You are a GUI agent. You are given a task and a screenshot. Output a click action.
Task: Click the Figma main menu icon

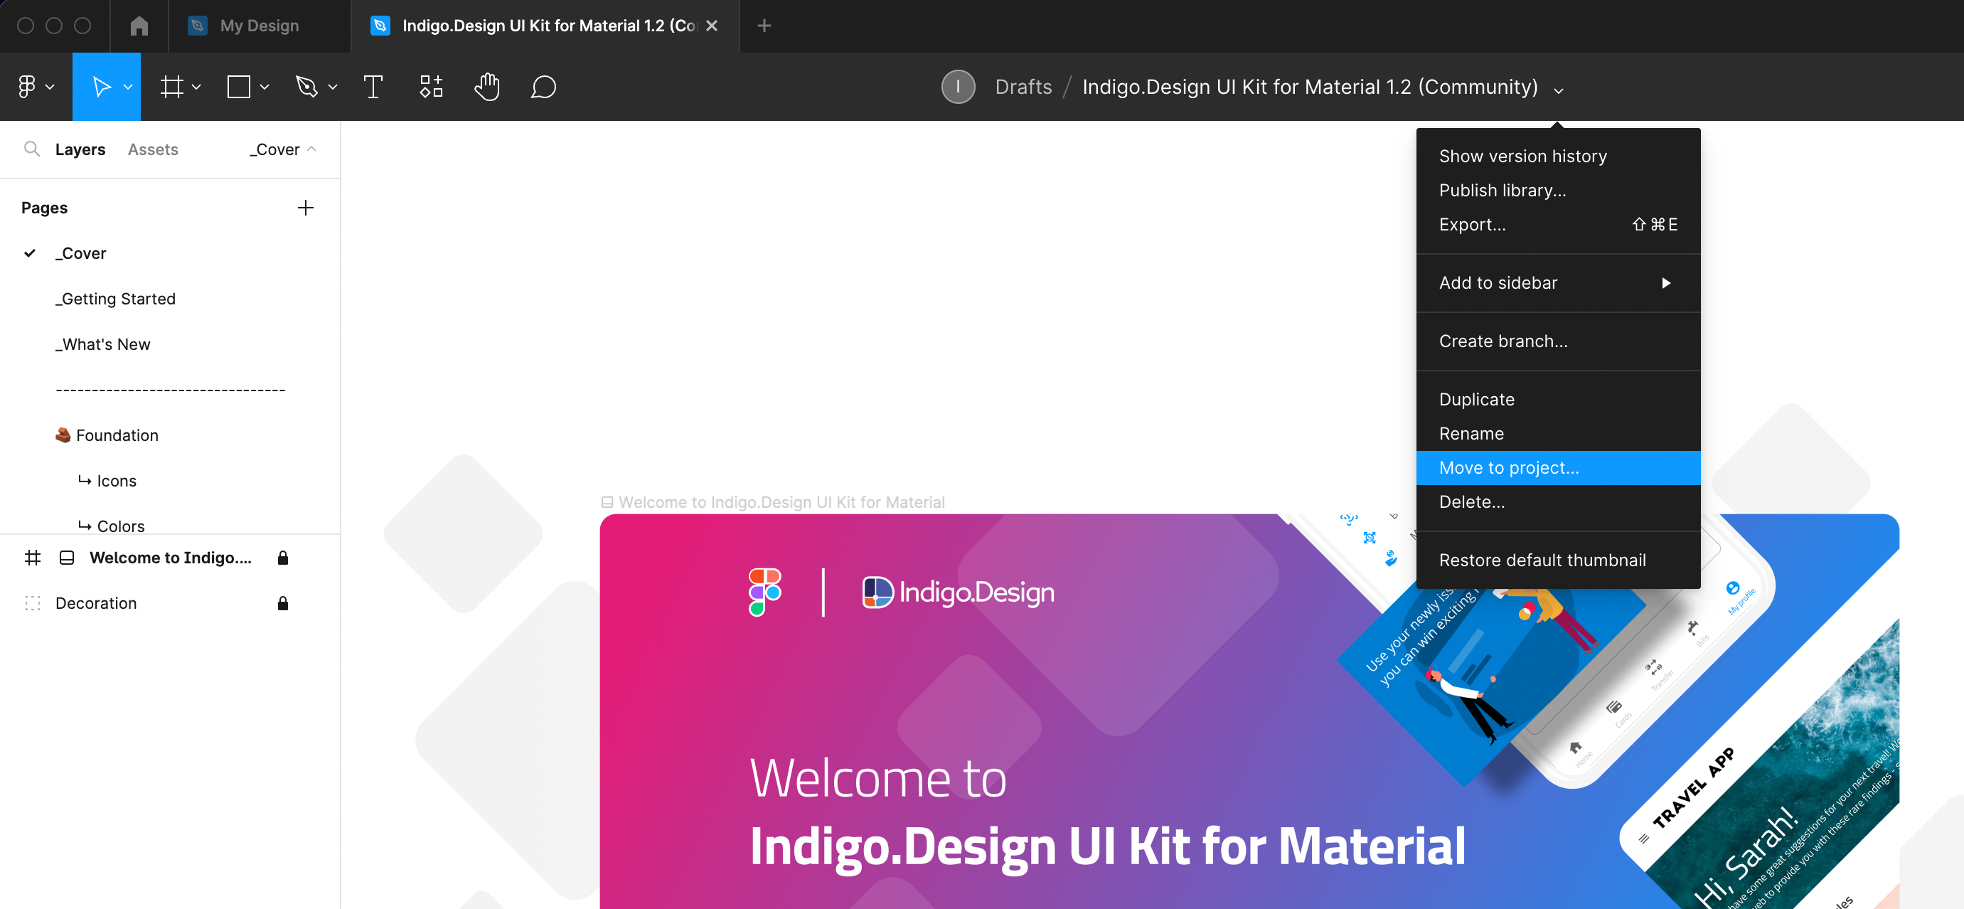pyautogui.click(x=28, y=87)
